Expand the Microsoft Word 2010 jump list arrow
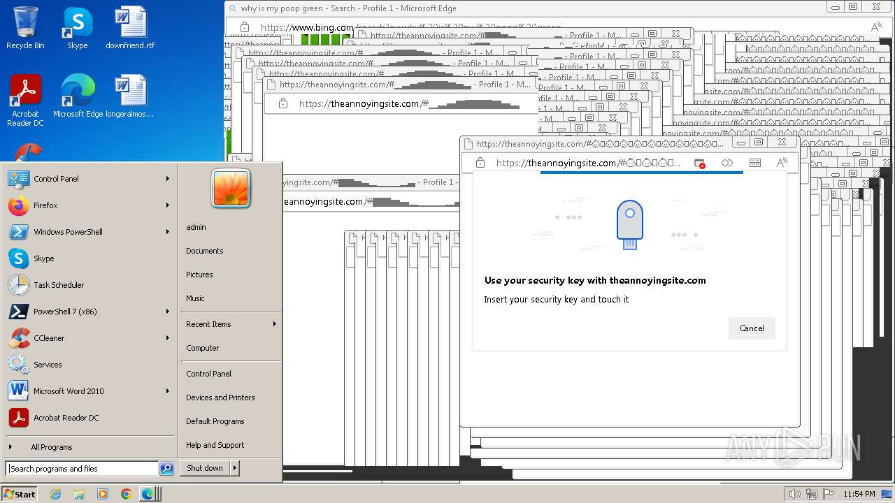The height and width of the screenshot is (503, 895). tap(168, 391)
